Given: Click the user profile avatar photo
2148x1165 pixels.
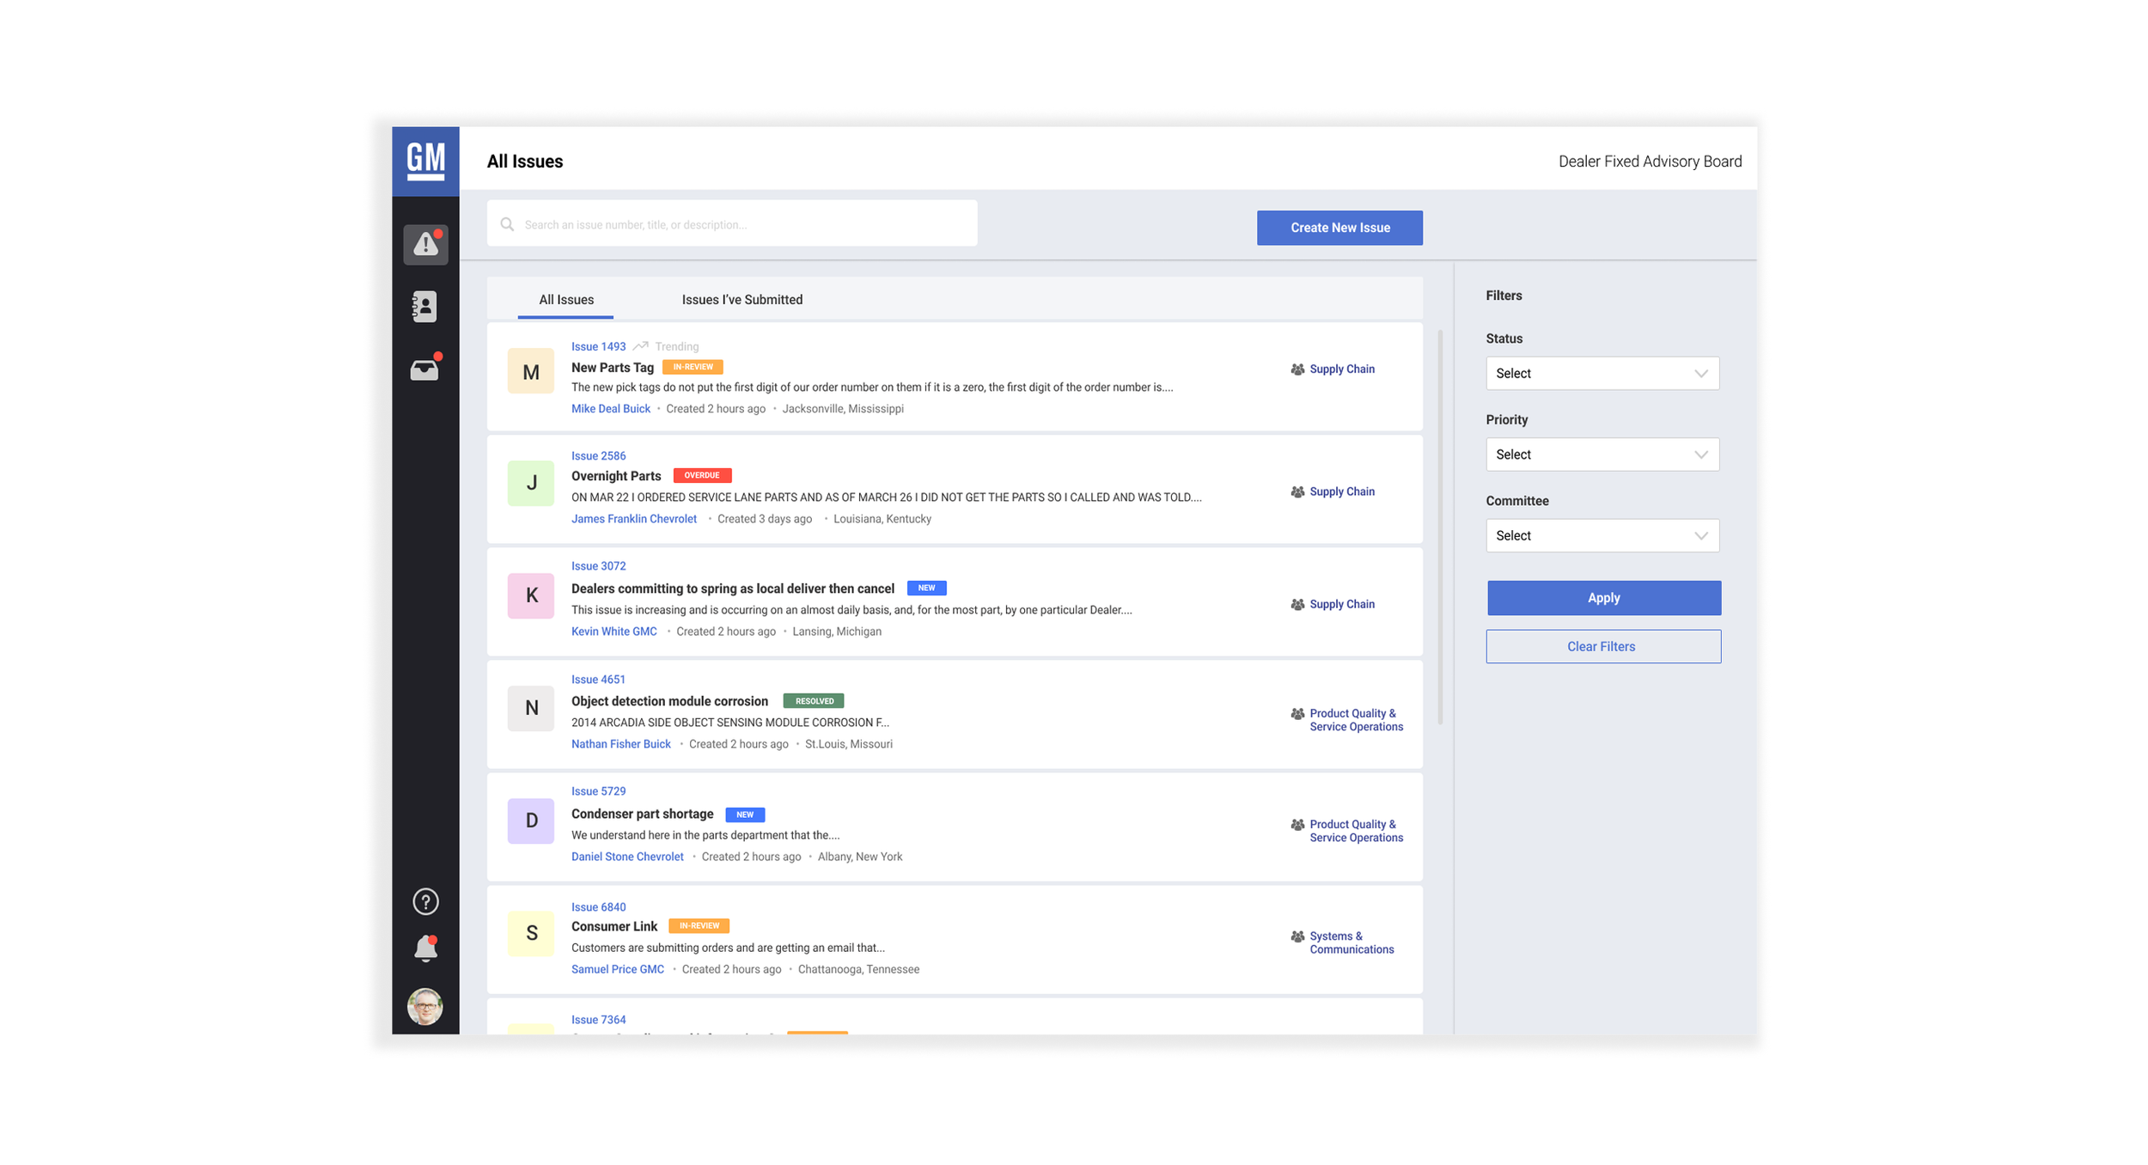Looking at the screenshot, I should click(425, 1006).
